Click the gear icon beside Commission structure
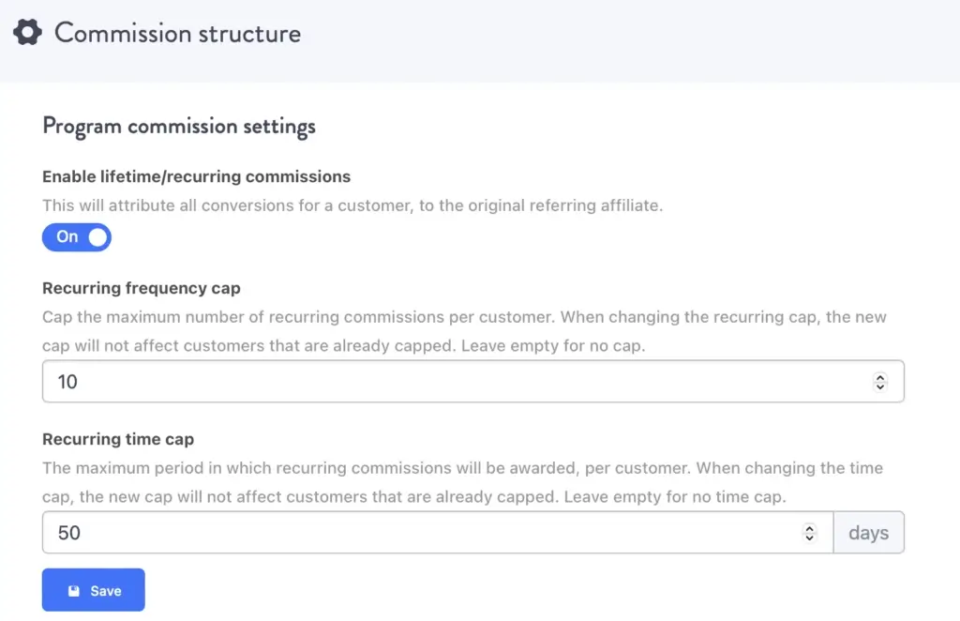This screenshot has height=621, width=960. [x=26, y=31]
